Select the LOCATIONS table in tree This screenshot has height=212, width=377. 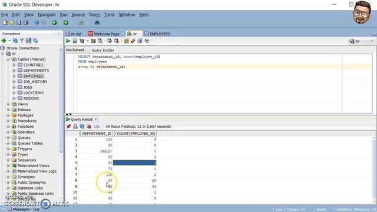click(34, 93)
